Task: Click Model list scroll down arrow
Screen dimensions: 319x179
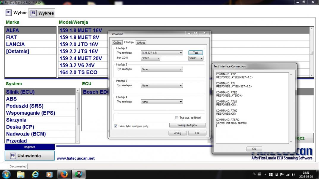Action: [x=312, y=75]
